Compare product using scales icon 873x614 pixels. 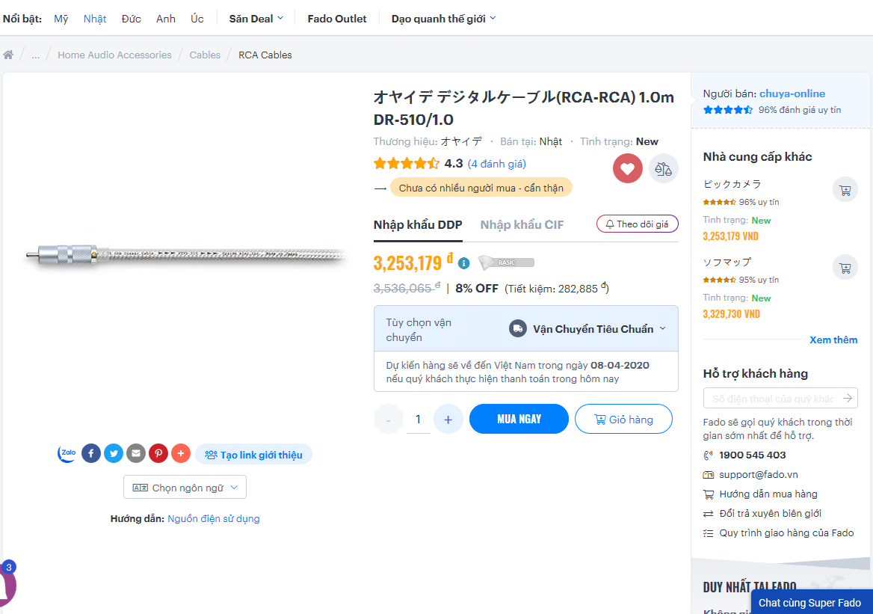(x=663, y=168)
